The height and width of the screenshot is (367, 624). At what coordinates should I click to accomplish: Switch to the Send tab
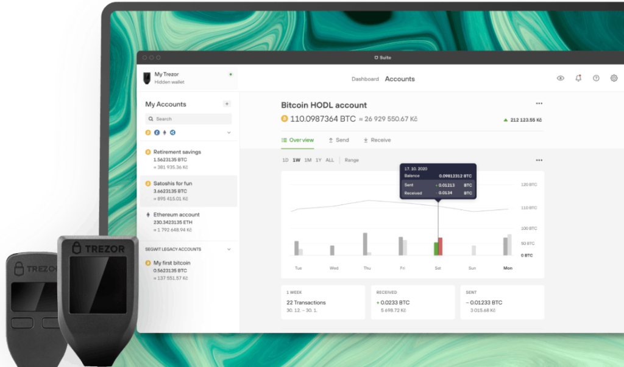(x=339, y=140)
